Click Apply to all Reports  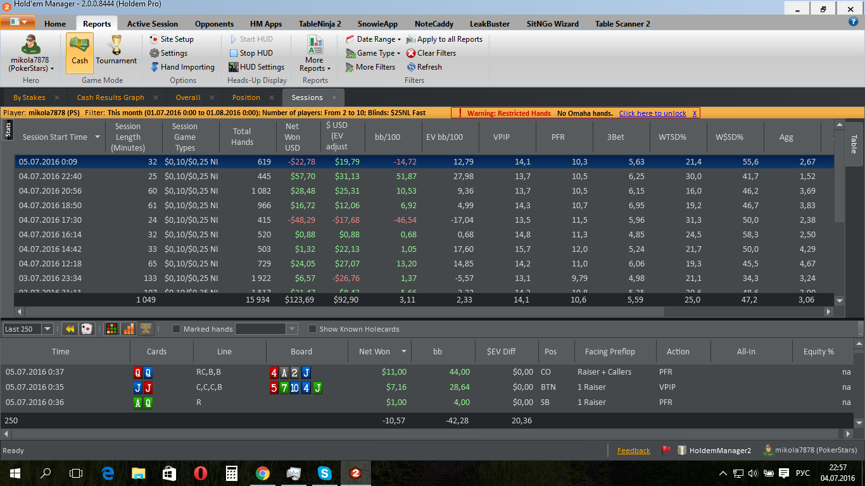[445, 39]
